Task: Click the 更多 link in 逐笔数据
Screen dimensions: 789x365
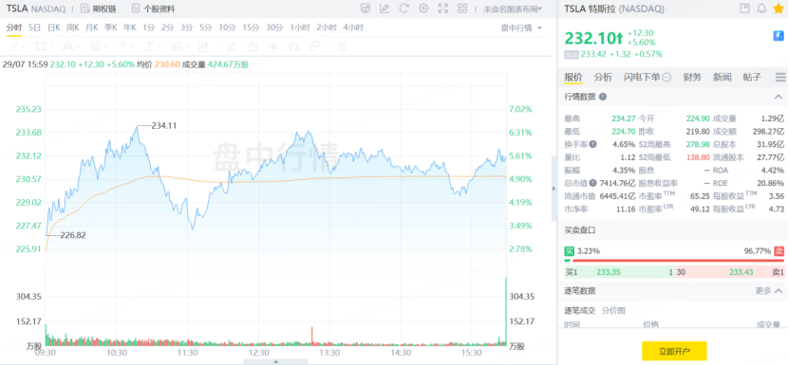Action: coord(762,291)
